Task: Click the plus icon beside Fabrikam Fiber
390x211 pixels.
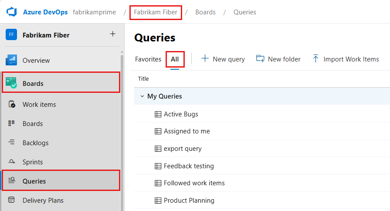Action: pyautogui.click(x=113, y=34)
